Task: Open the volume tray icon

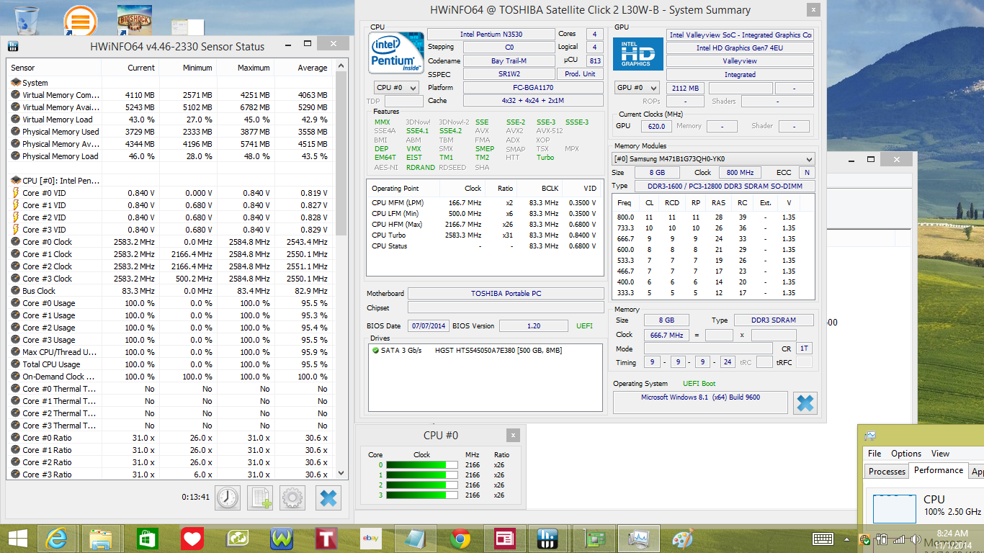Action: 916,539
